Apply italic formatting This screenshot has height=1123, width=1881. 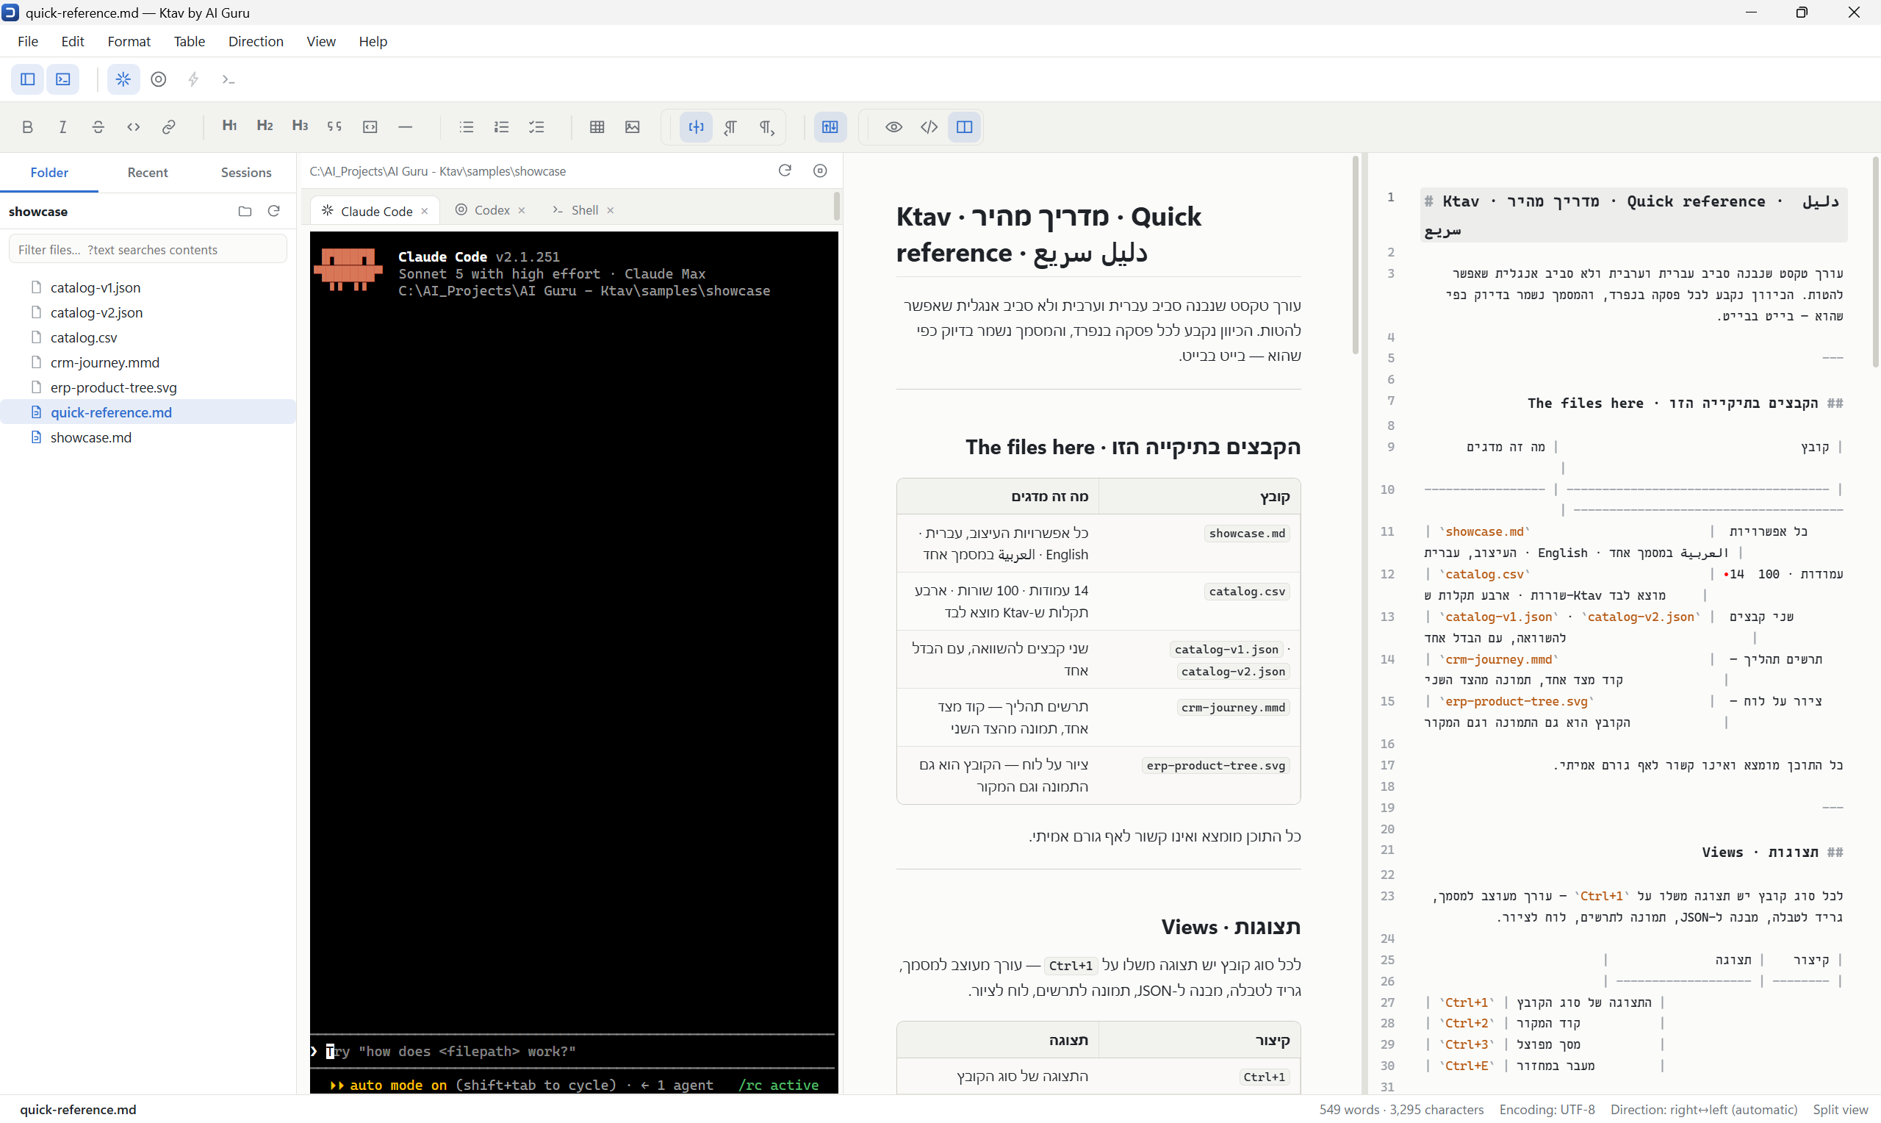(x=62, y=127)
